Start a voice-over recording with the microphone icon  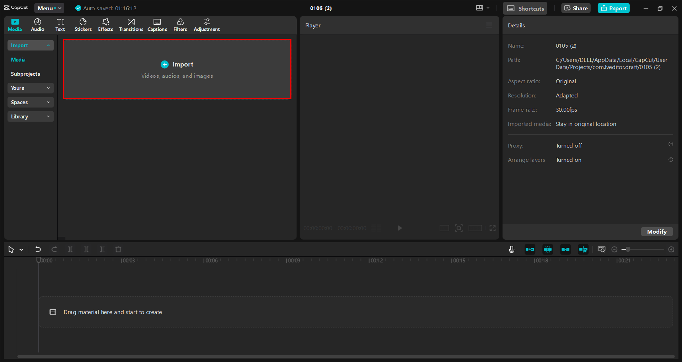coord(511,249)
